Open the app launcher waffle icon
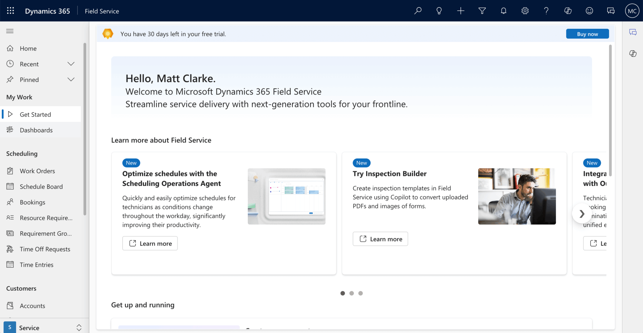The image size is (643, 333). coord(10,11)
